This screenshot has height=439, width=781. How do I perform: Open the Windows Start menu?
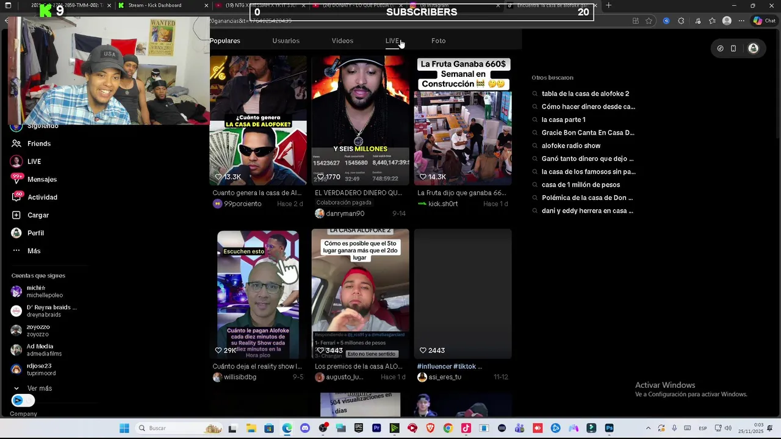(124, 428)
